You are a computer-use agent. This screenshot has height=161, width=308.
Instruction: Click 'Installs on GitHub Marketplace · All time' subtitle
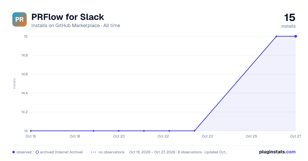click(x=76, y=26)
